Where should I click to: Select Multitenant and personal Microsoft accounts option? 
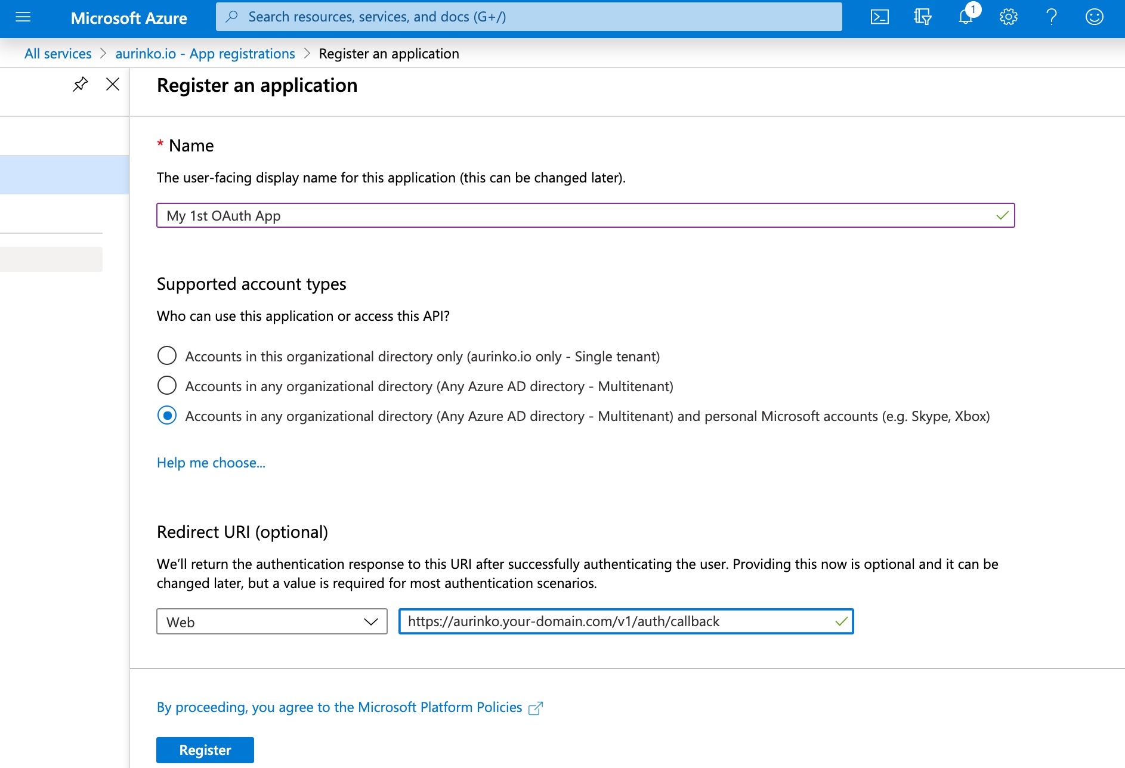pos(167,416)
